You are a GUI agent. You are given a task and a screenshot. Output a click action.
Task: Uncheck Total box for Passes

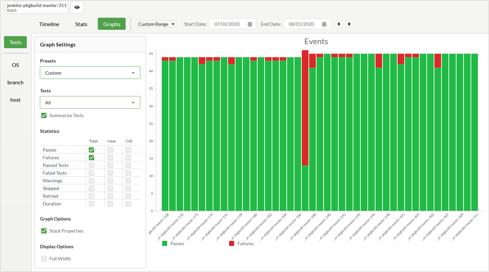[x=91, y=150]
